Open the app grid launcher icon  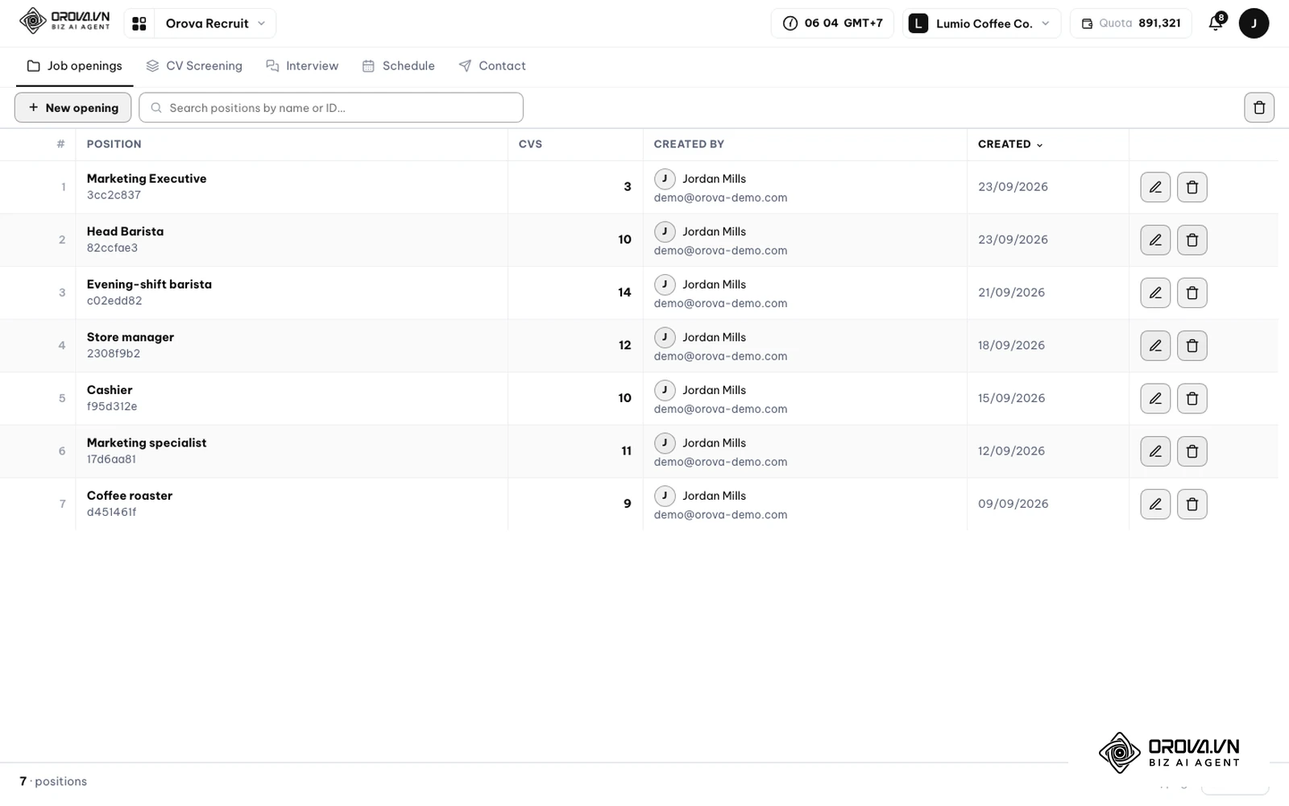pos(139,23)
